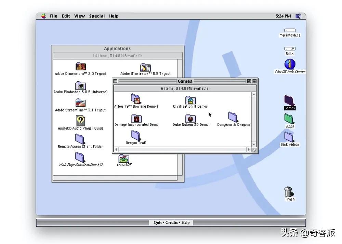The width and height of the screenshot is (342, 244).
Task: Select the Unix disk icon
Action: (290, 49)
